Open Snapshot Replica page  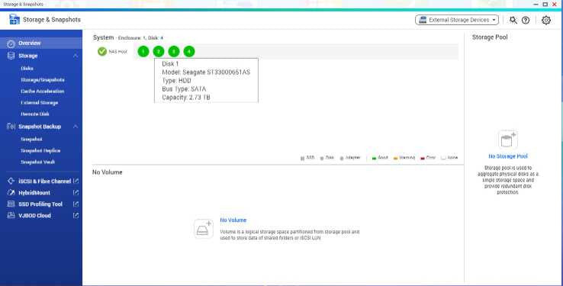[40, 151]
